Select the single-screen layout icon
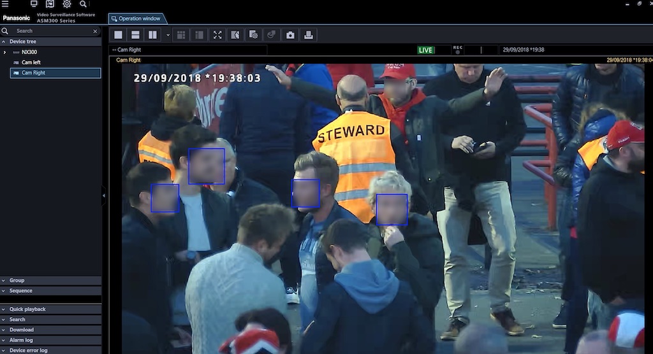The image size is (653, 354). 118,34
